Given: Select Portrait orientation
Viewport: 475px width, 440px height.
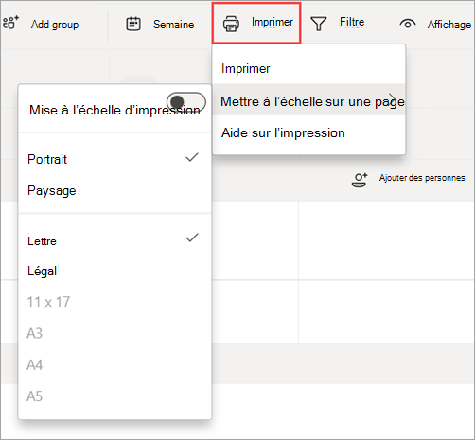Looking at the screenshot, I should click(x=114, y=159).
